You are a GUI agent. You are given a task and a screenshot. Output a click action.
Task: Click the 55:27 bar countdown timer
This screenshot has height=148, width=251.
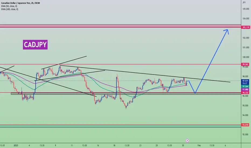245,83
